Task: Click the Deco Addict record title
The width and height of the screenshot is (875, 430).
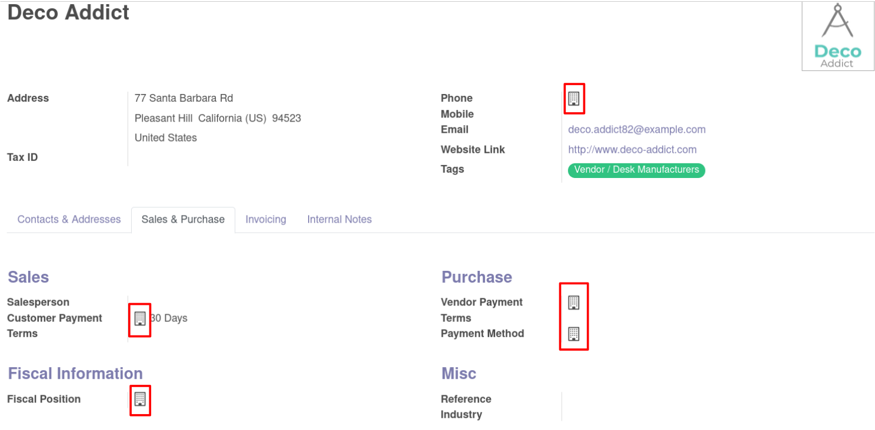Action: click(x=68, y=12)
